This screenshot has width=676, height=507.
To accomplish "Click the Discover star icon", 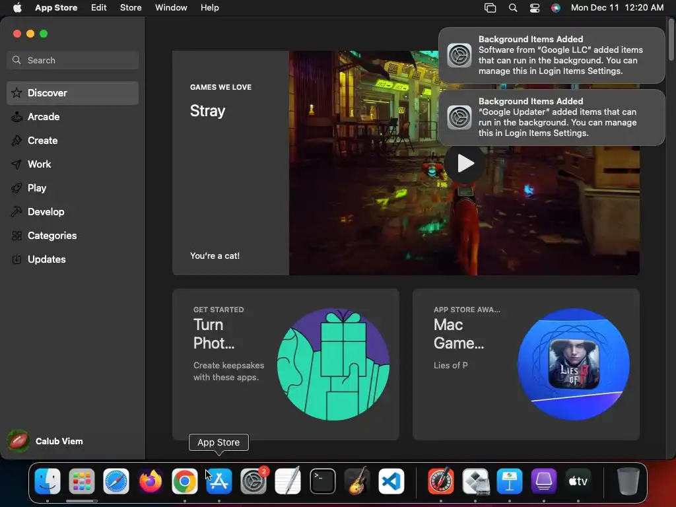I will (17, 92).
